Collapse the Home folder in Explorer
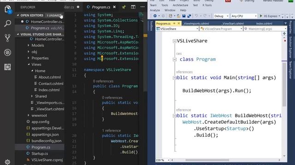The width and height of the screenshot is (295, 165). (32, 71)
